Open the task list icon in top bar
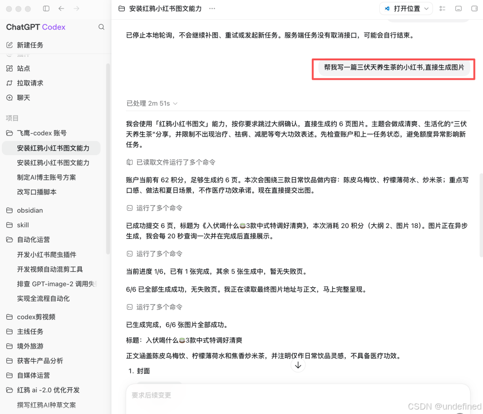The image size is (483, 414). tap(442, 8)
